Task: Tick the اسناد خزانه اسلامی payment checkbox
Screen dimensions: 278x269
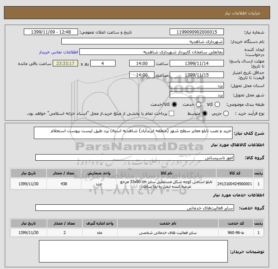Action: 171,113
